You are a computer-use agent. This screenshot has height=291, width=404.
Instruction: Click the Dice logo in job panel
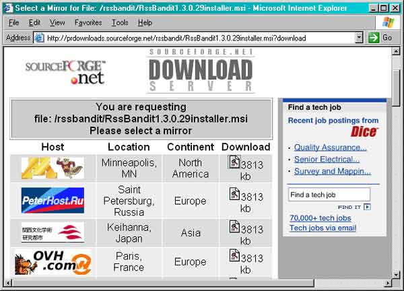(x=364, y=132)
